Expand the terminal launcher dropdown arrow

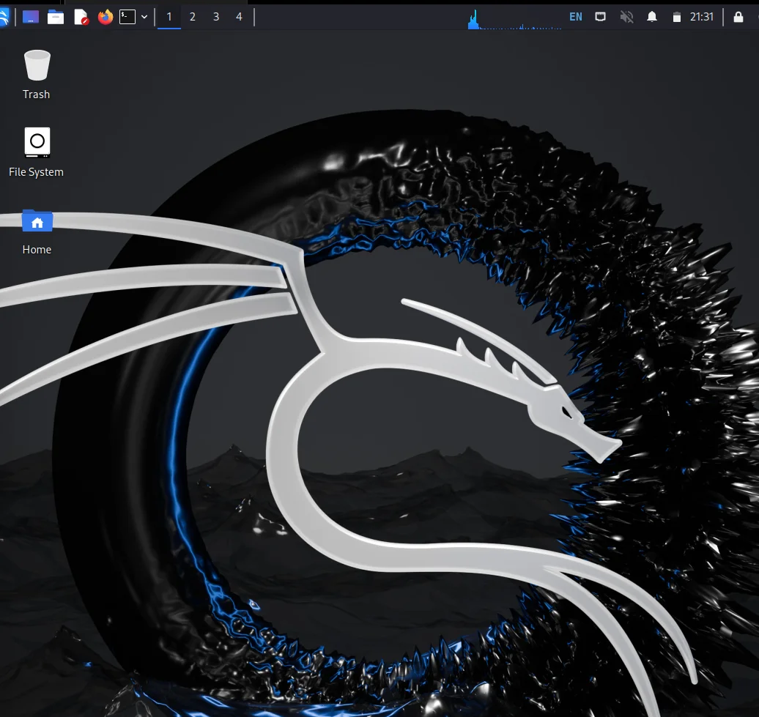[144, 17]
